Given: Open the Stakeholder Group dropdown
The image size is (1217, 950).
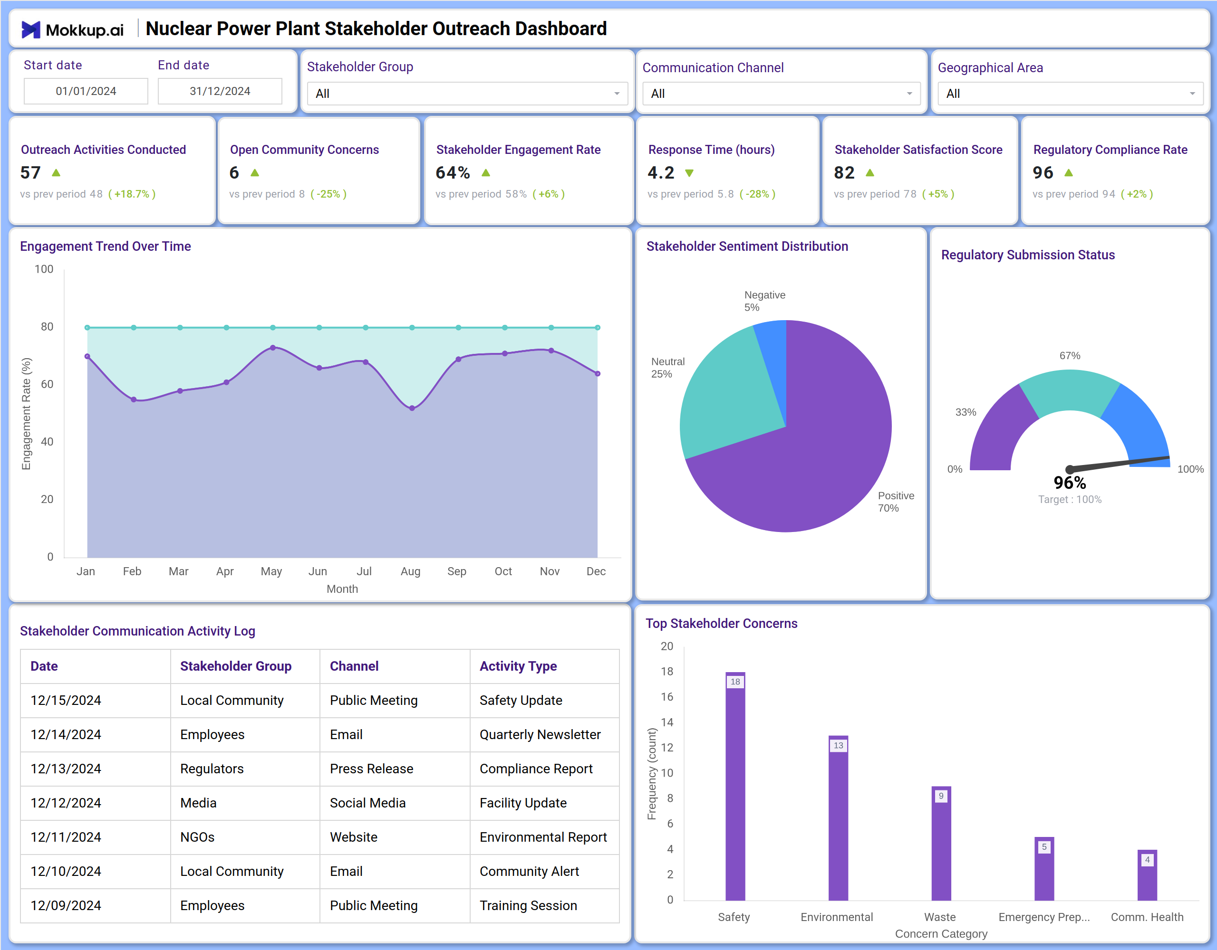Looking at the screenshot, I should click(467, 94).
